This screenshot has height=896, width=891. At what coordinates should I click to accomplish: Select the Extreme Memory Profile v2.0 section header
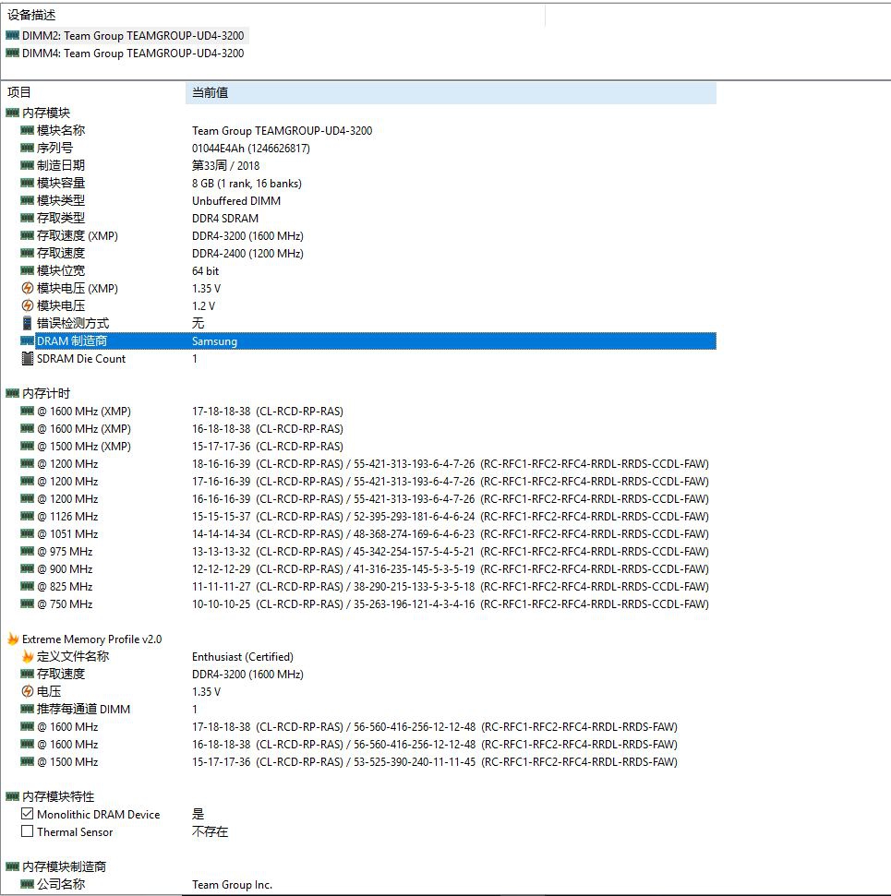[91, 639]
